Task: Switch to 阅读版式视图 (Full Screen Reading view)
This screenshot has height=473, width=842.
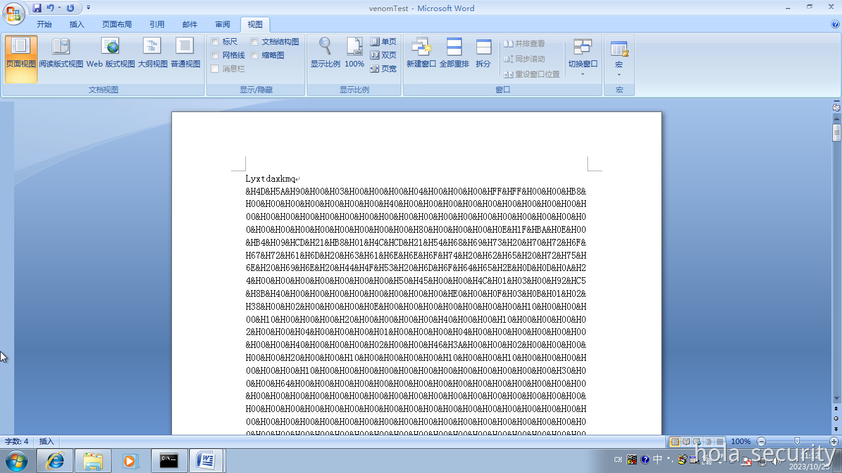Action: coord(60,52)
